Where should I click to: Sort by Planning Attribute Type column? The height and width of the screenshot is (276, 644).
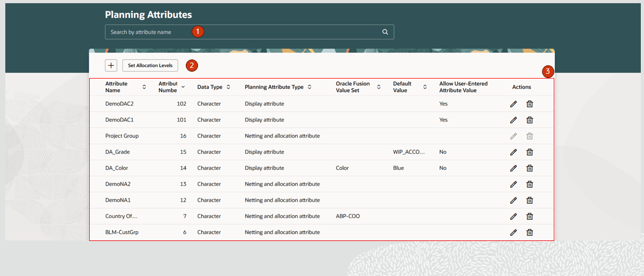(310, 87)
